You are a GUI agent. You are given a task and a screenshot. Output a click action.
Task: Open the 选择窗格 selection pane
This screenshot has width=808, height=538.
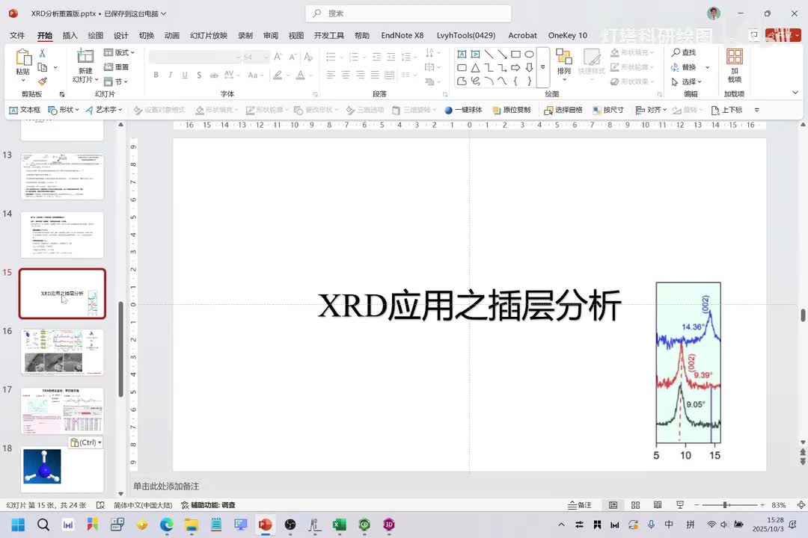[x=563, y=110]
